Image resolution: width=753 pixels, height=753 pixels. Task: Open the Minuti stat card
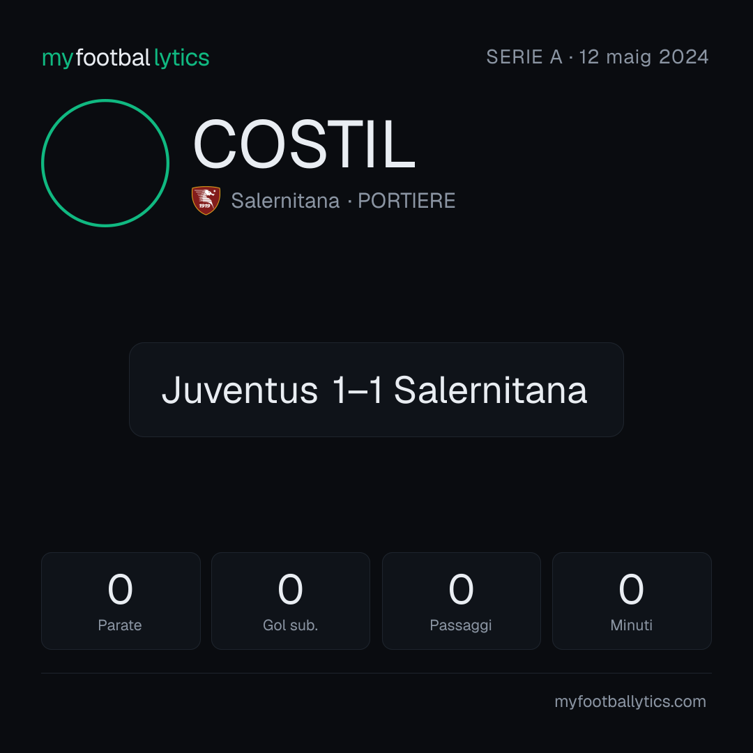(x=632, y=601)
